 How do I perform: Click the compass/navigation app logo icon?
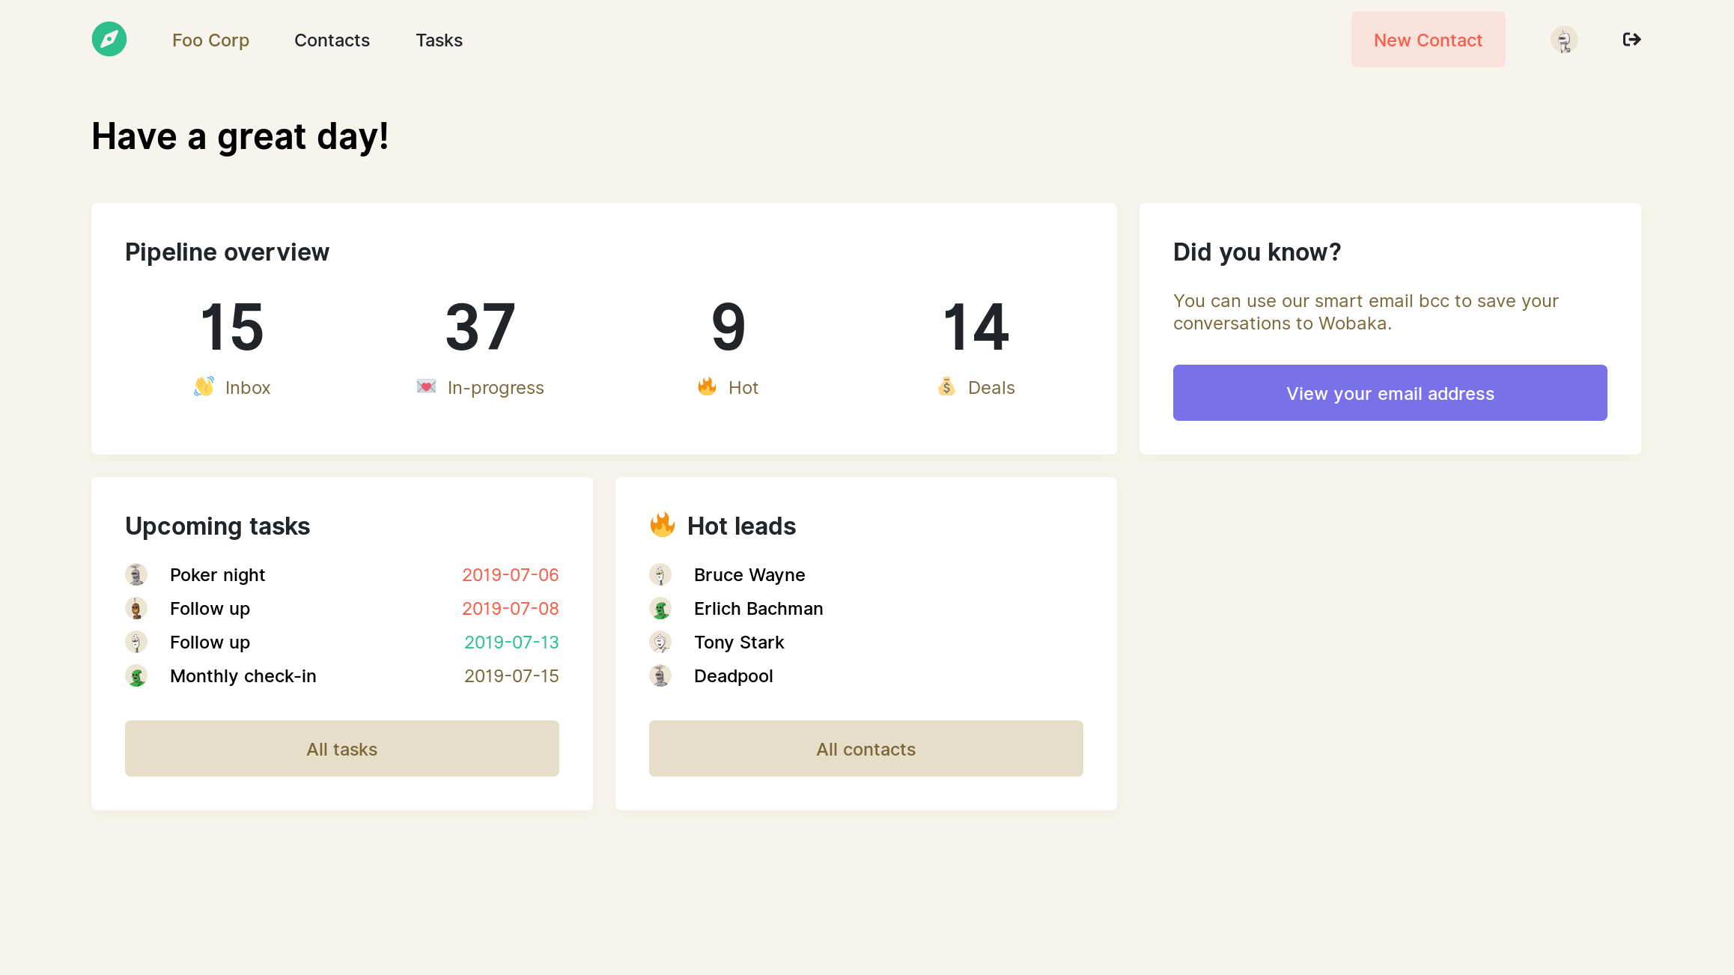tap(109, 39)
